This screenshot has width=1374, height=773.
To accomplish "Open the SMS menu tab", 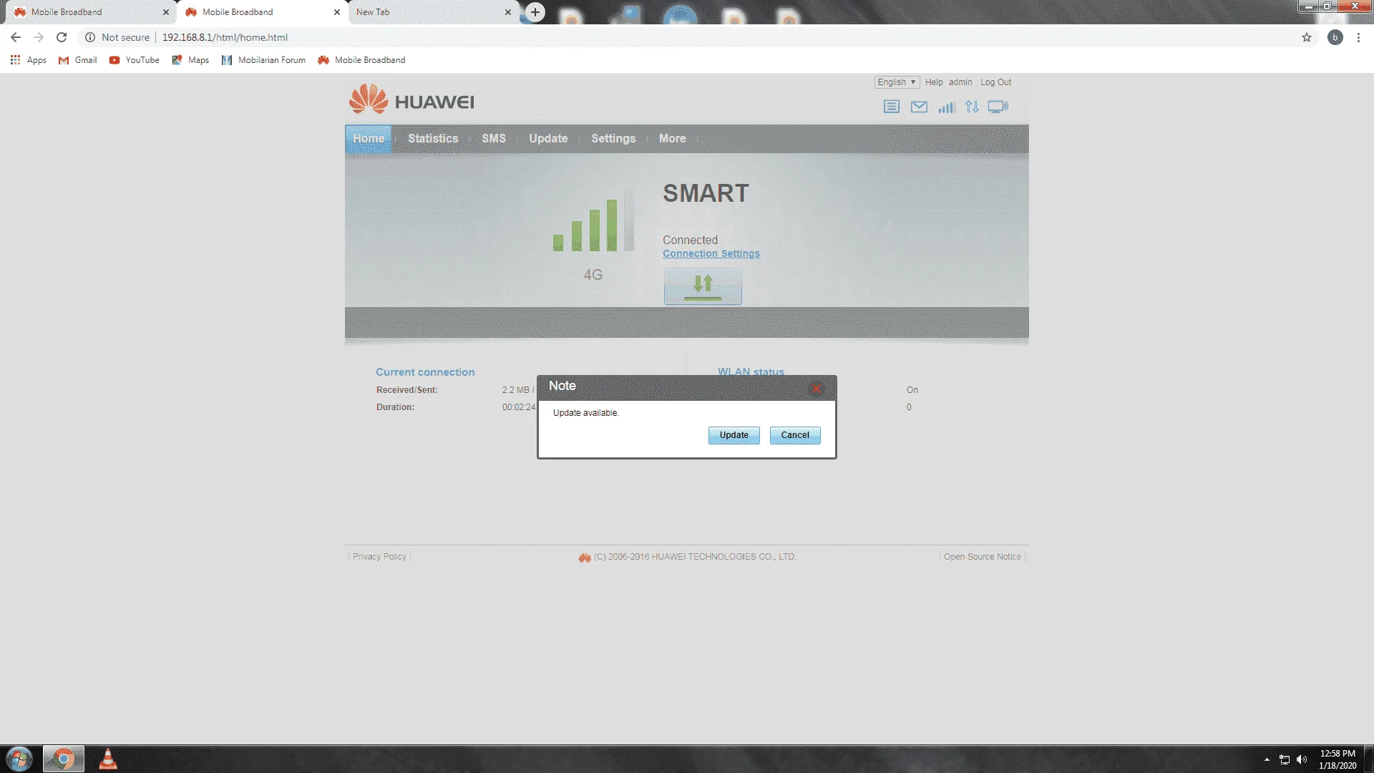I will coord(494,139).
